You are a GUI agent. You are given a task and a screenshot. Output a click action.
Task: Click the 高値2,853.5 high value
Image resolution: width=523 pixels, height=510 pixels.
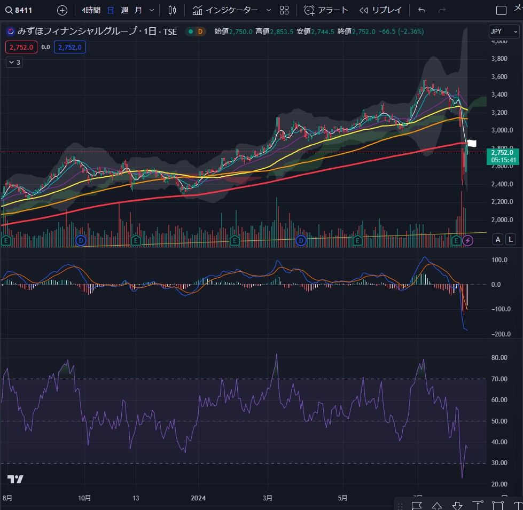(x=274, y=32)
